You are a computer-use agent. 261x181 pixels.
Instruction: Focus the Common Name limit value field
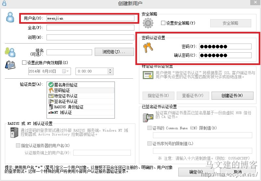pos(202,135)
